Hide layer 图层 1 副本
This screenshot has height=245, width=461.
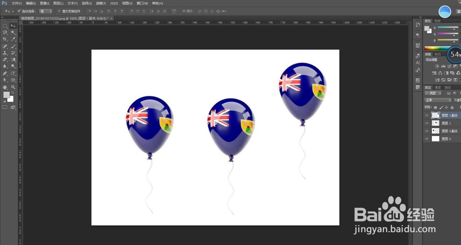click(x=426, y=115)
